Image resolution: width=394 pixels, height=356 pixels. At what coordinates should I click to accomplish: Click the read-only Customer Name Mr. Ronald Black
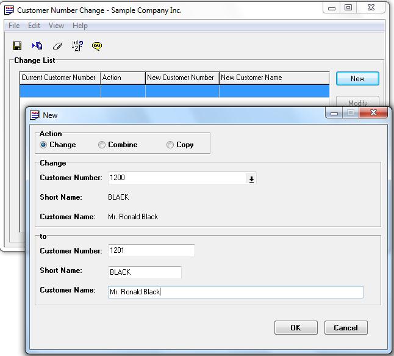tap(133, 217)
